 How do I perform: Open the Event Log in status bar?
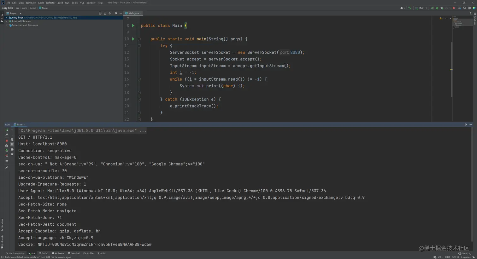coord(465,253)
